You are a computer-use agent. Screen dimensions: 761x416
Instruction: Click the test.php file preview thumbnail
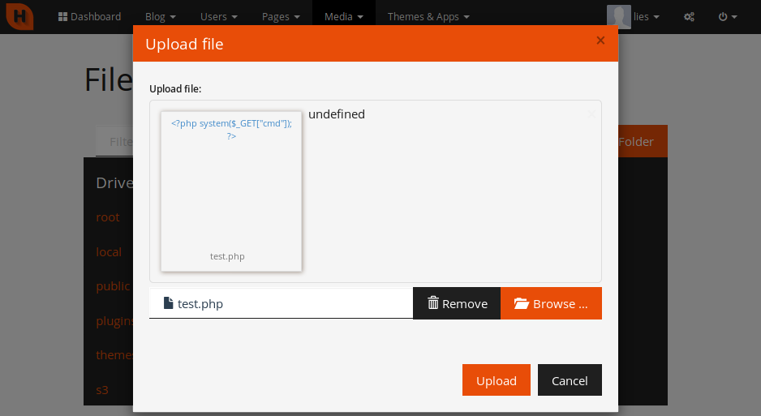pyautogui.click(x=231, y=191)
